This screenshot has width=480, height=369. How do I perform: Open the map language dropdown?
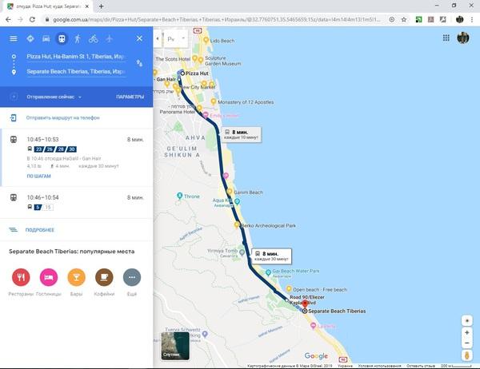[175, 39]
